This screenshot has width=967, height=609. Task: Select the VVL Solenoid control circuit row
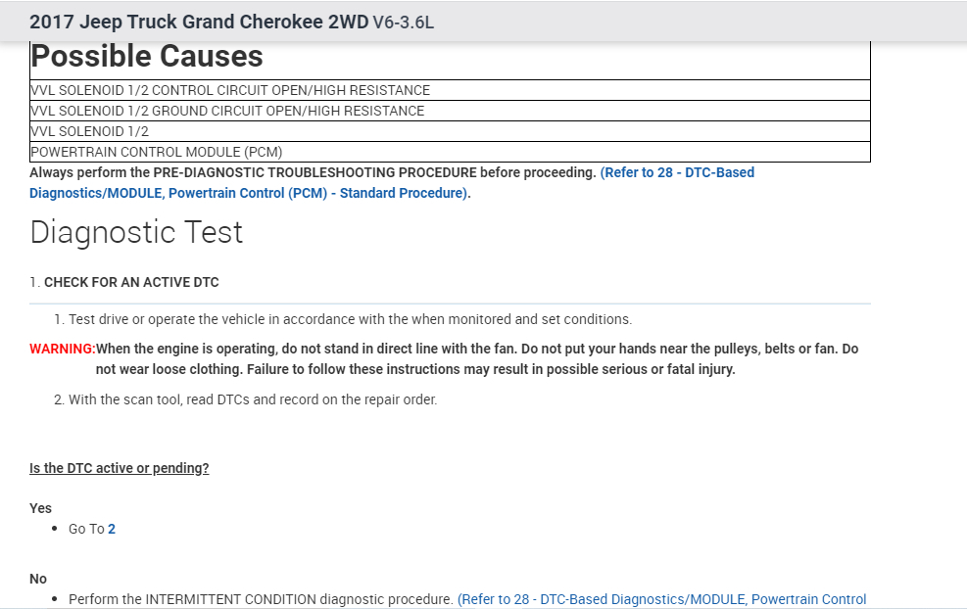(x=230, y=90)
